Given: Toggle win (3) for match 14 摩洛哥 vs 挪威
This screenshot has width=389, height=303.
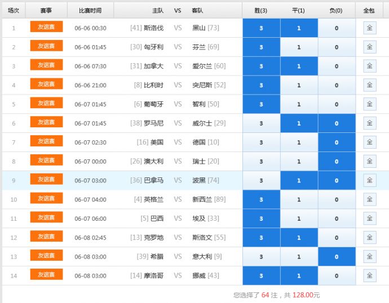Looking at the screenshot, I should 261,276.
